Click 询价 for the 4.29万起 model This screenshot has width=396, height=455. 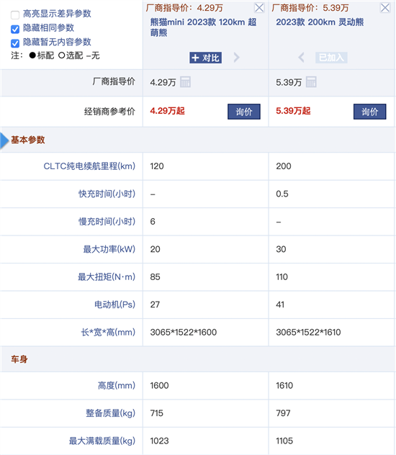point(244,112)
